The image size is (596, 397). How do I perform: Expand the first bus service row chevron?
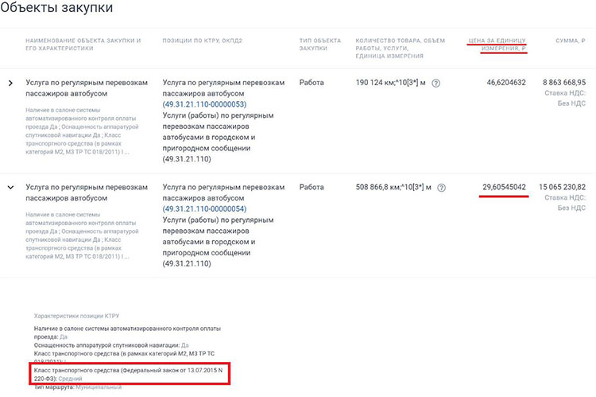click(10, 82)
